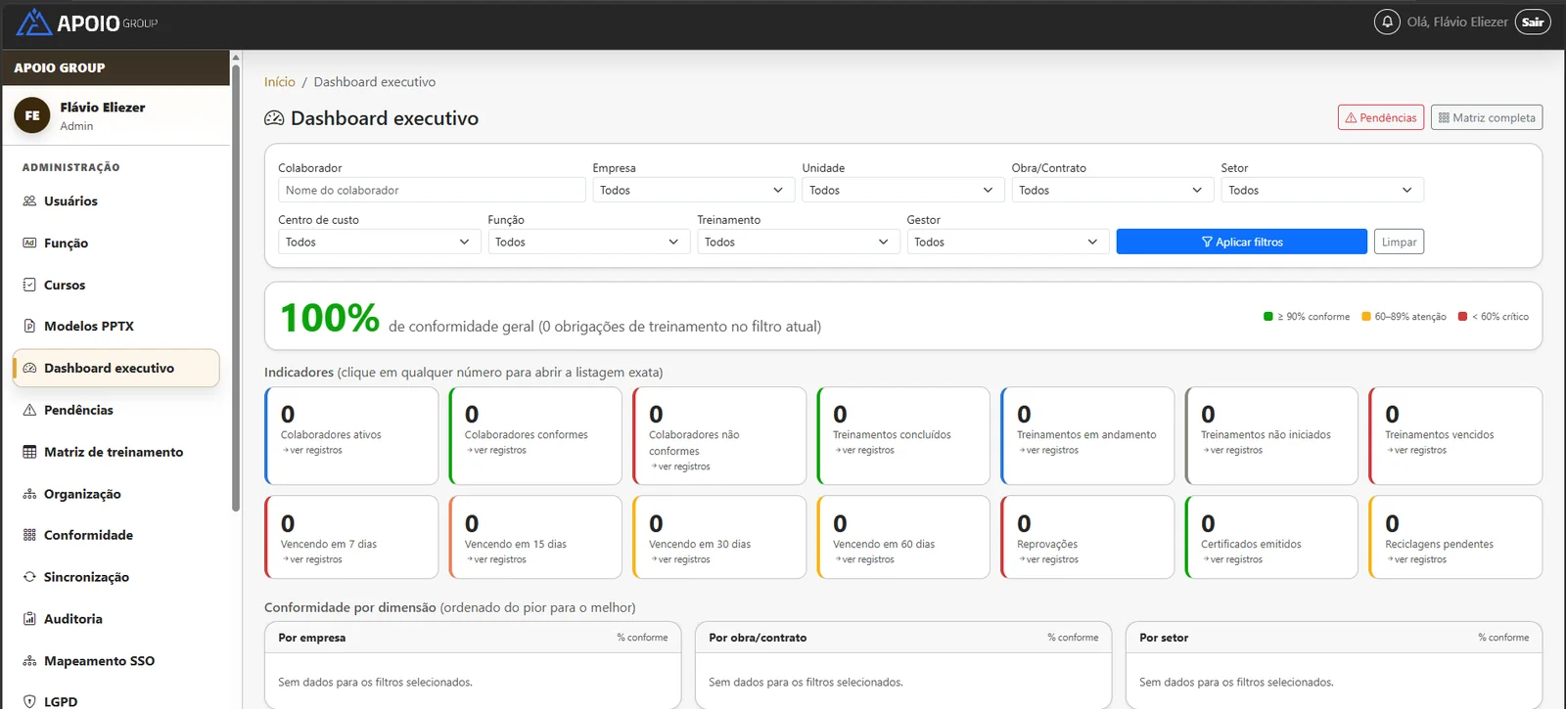Click the Mapeamento SSO icon
Viewport: 1566px width, 709px height.
click(x=29, y=662)
